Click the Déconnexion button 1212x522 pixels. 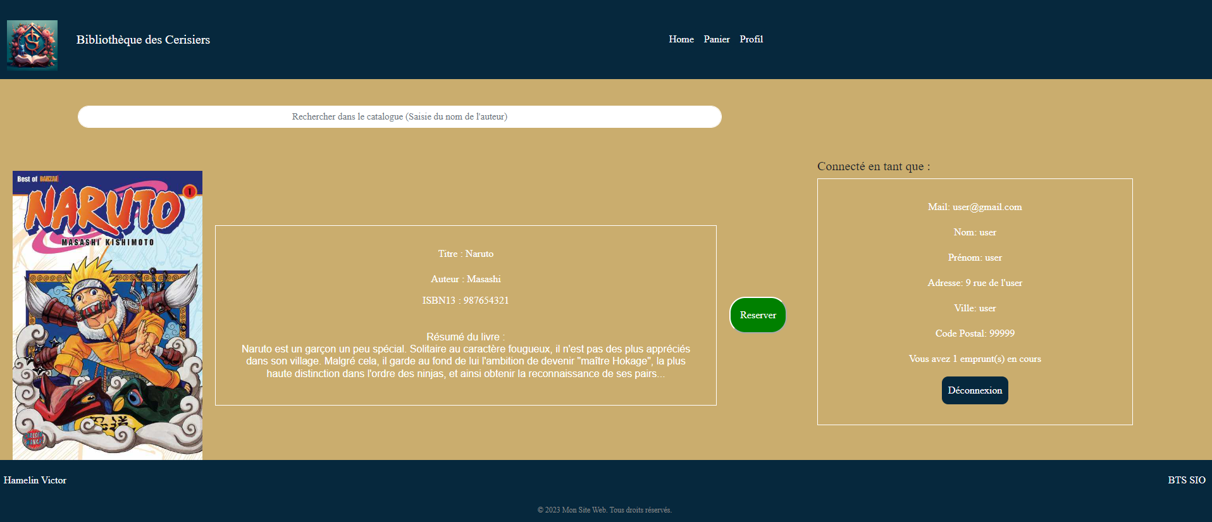974,390
